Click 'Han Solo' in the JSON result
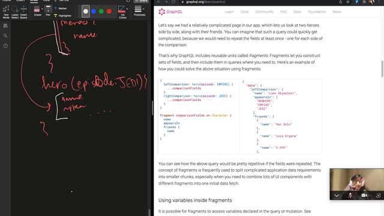The height and width of the screenshot is (216, 384). 283,124
